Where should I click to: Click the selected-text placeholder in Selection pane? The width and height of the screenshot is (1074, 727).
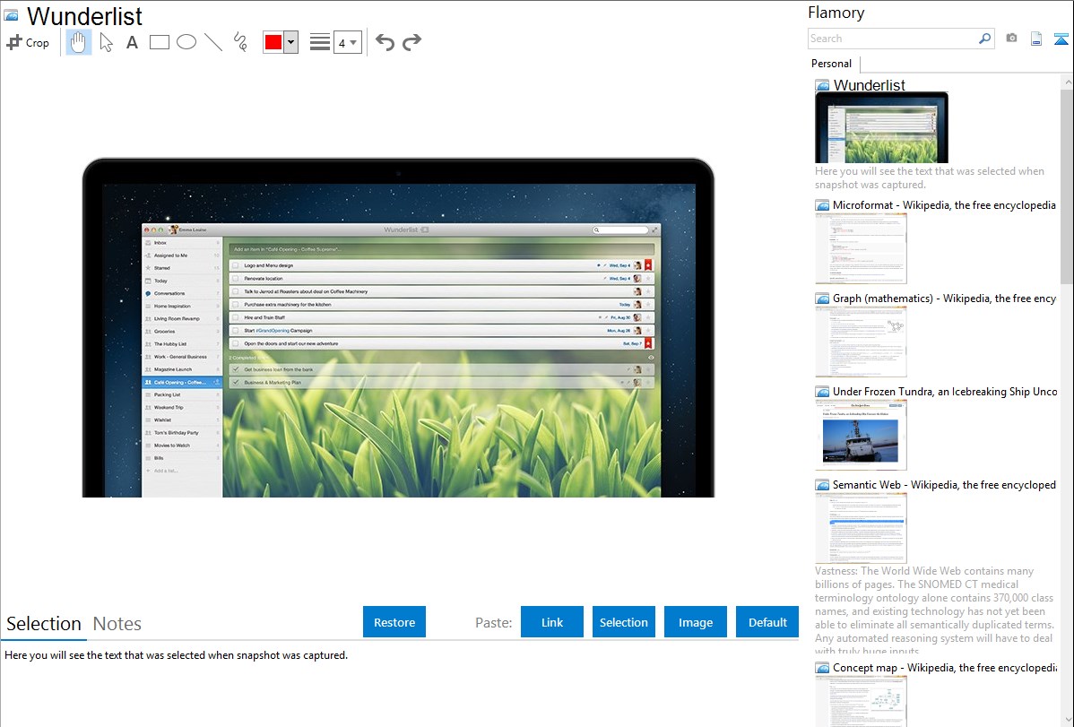[176, 655]
